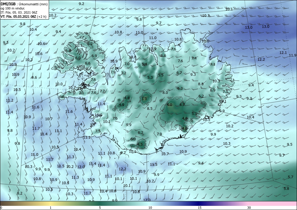
Task: Click the 7.0 value on the map
Action: (x=127, y=64)
